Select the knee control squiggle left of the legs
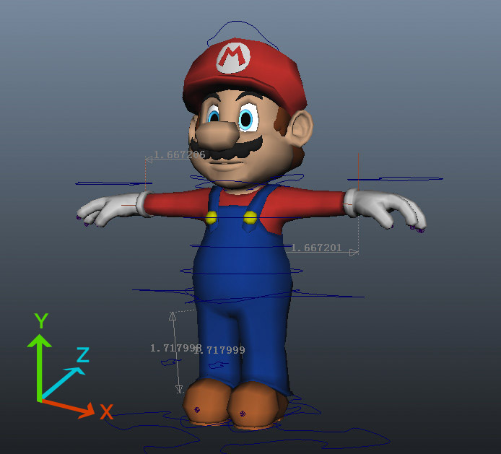The image size is (501, 454). click(x=171, y=362)
